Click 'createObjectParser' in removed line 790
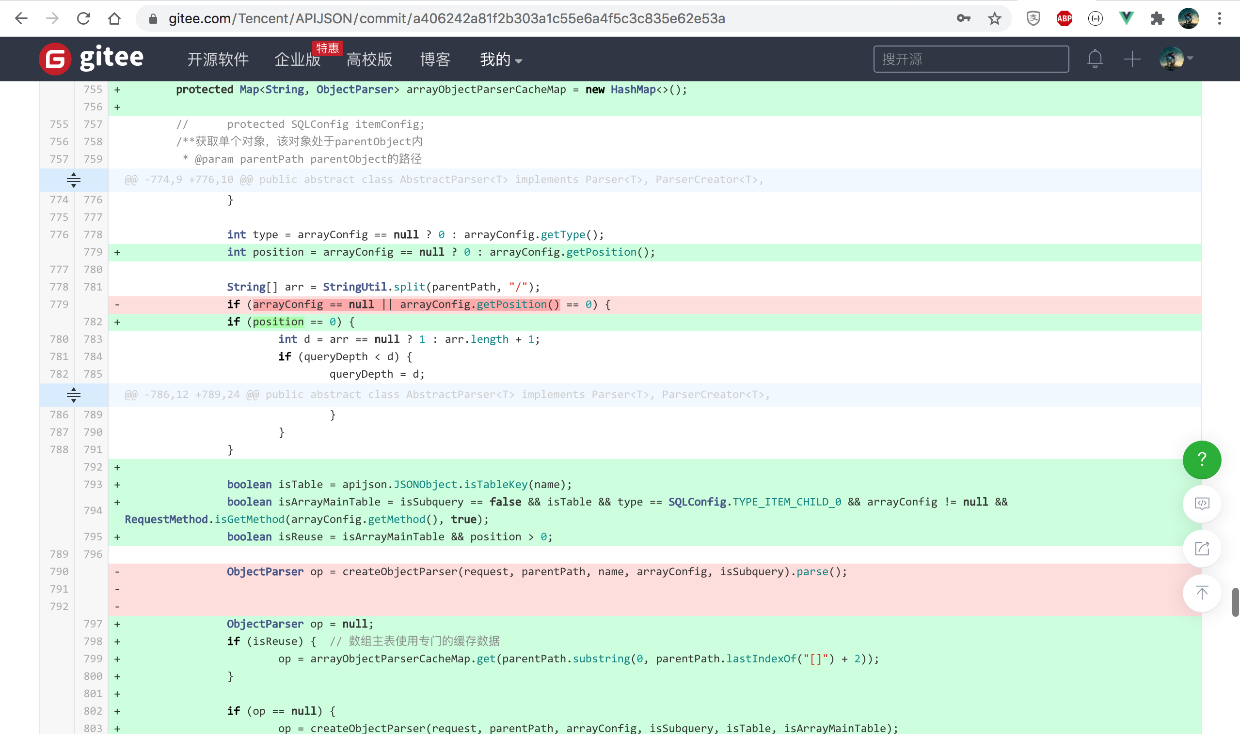 click(399, 571)
